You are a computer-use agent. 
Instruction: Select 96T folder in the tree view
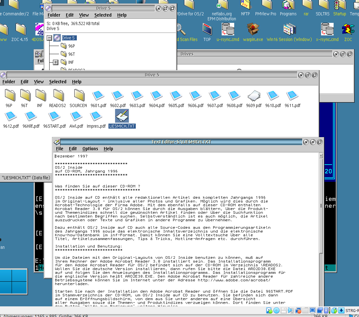pyautogui.click(x=71, y=54)
